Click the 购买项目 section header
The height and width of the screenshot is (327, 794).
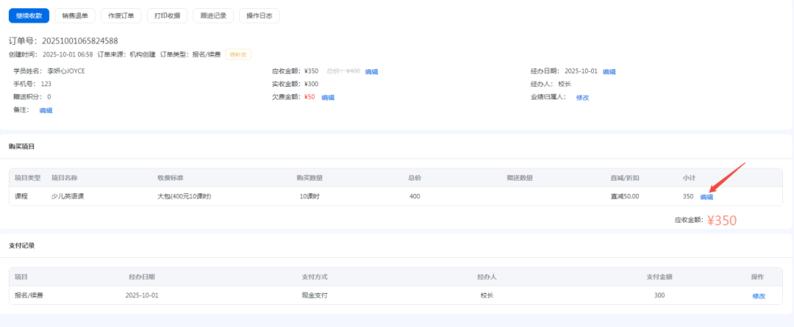pos(21,146)
